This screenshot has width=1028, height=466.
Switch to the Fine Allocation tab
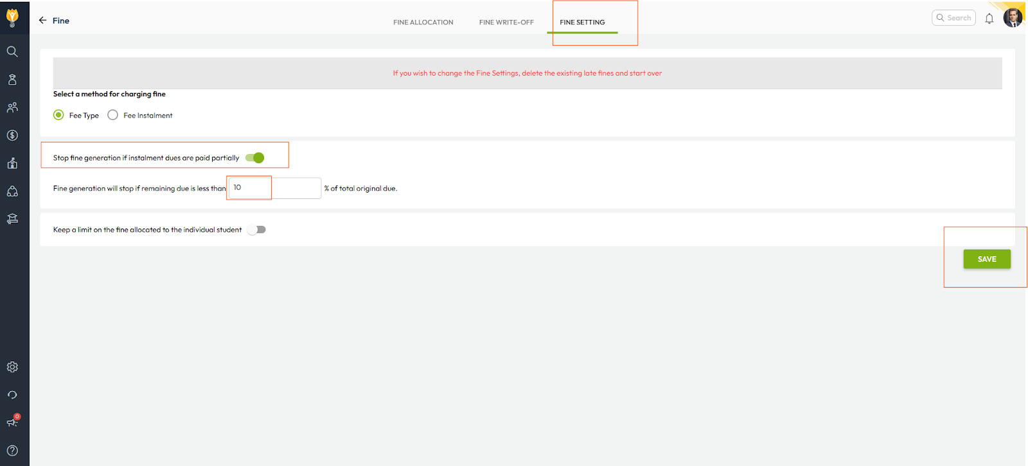423,22
